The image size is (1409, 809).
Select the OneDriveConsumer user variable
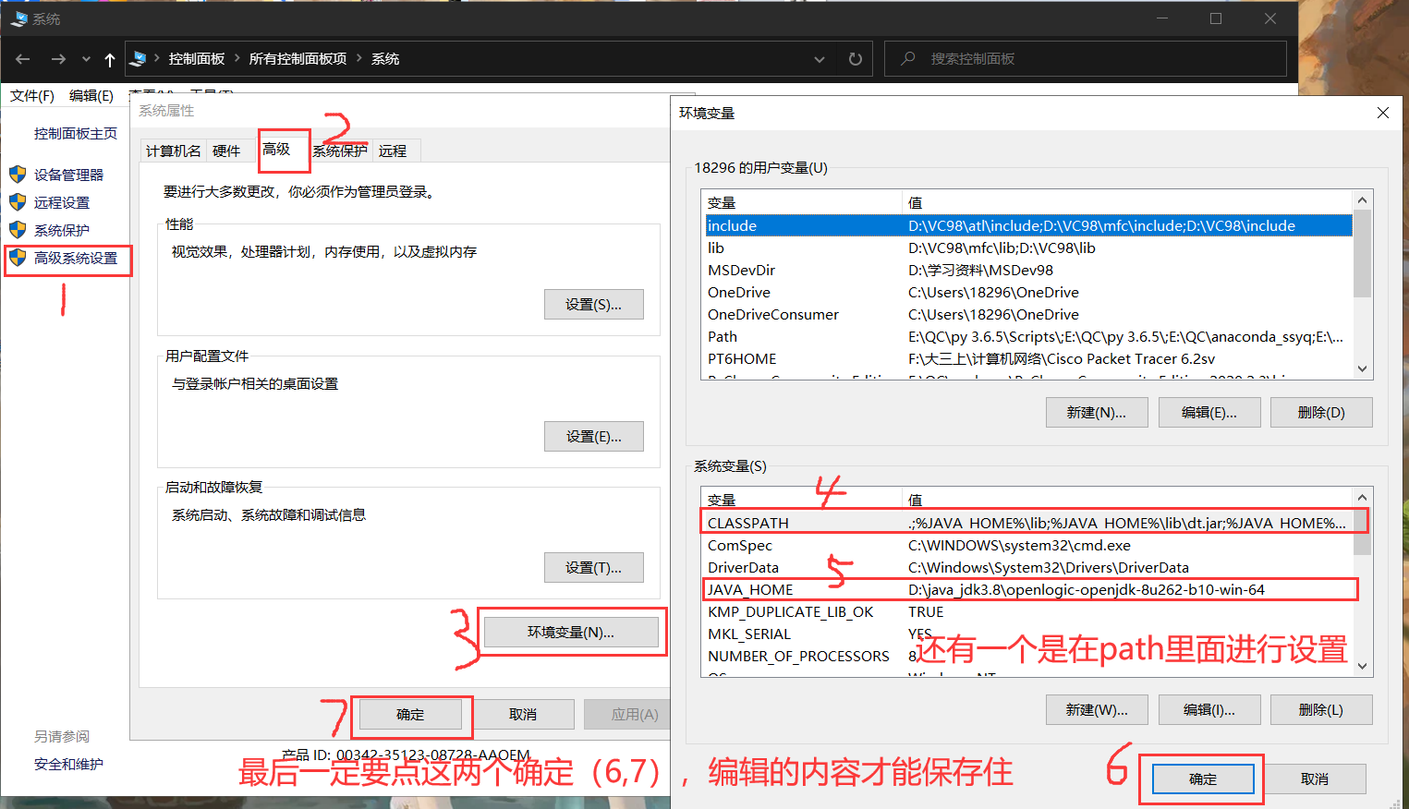click(x=1027, y=314)
